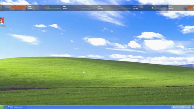Open the red character desktop shortcut icon

(2, 21)
